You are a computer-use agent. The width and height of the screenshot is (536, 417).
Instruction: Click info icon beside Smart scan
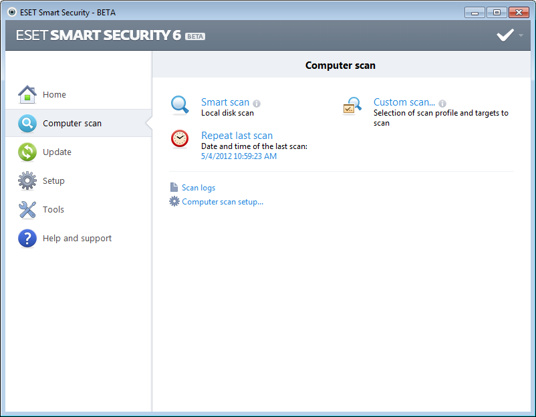[257, 104]
